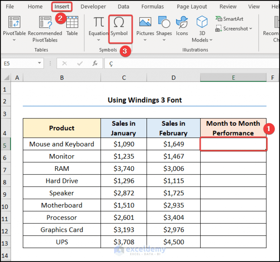This screenshot has width=280, height=262.
Task: Switch to the Page Layout tab
Action: (x=192, y=7)
